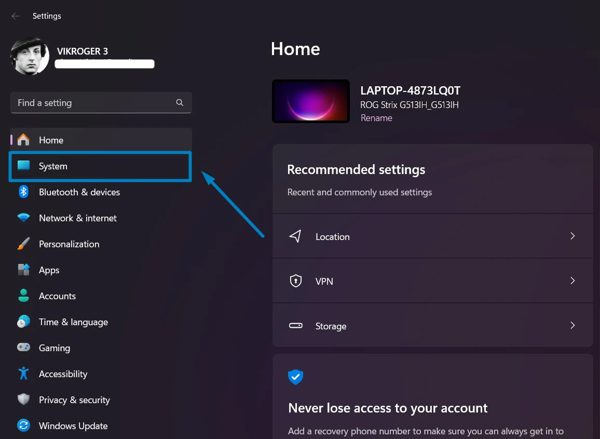The width and height of the screenshot is (600, 439).
Task: Expand the Storage row chevron
Action: (x=572, y=325)
